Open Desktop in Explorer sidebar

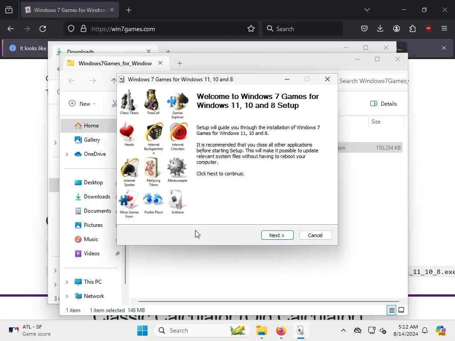pyautogui.click(x=88, y=182)
